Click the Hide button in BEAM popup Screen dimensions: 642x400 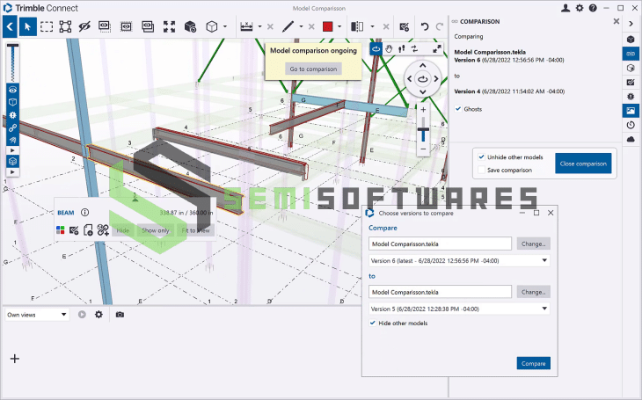123,230
